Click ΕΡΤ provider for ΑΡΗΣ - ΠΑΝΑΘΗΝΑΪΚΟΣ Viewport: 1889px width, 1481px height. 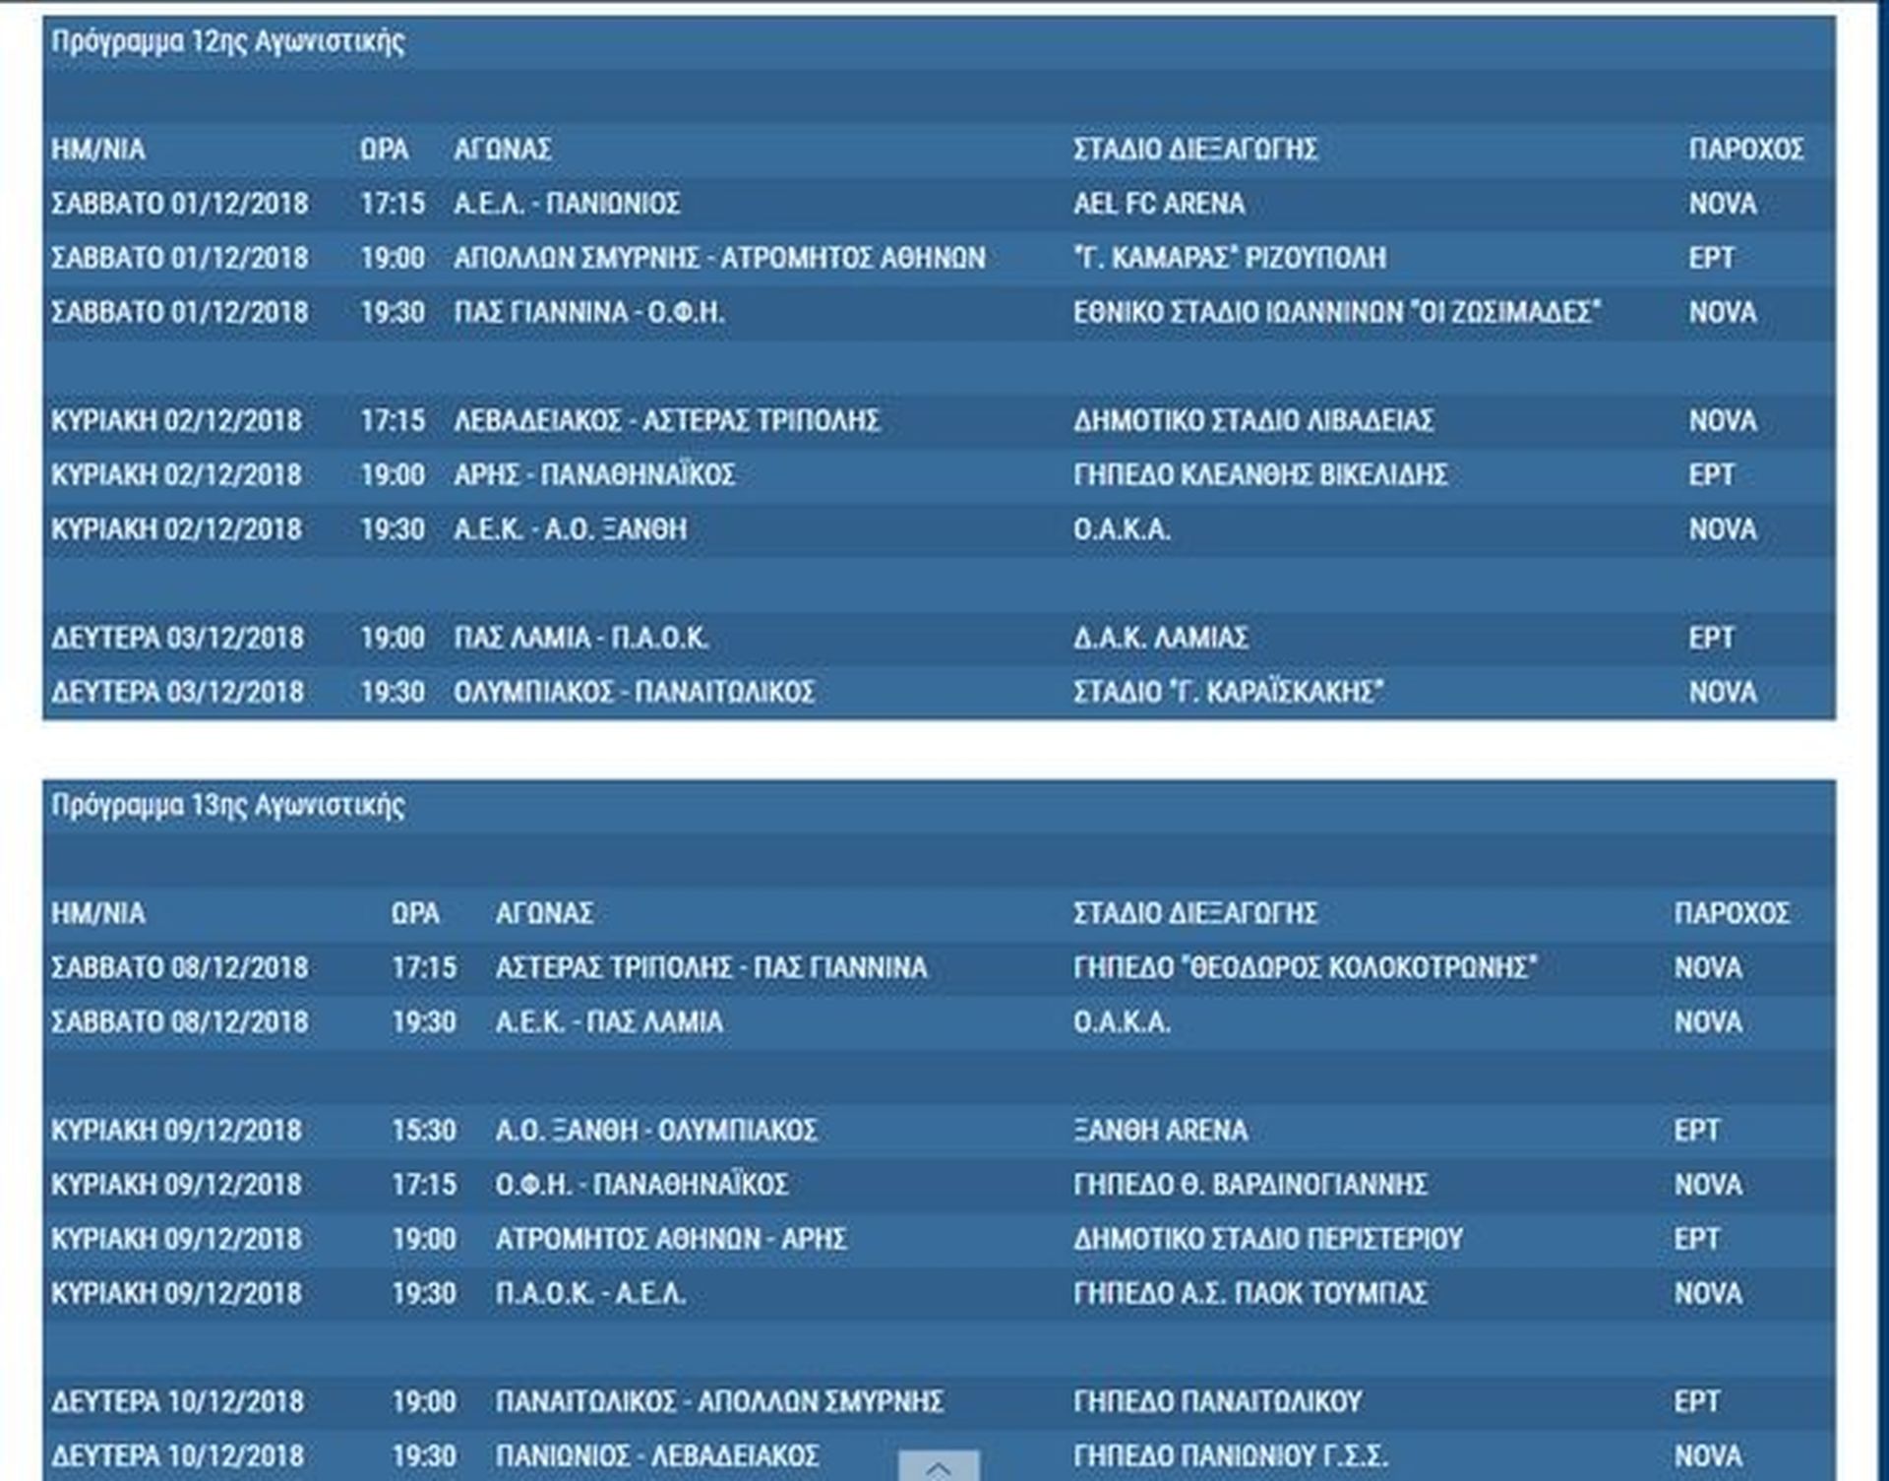click(1712, 475)
